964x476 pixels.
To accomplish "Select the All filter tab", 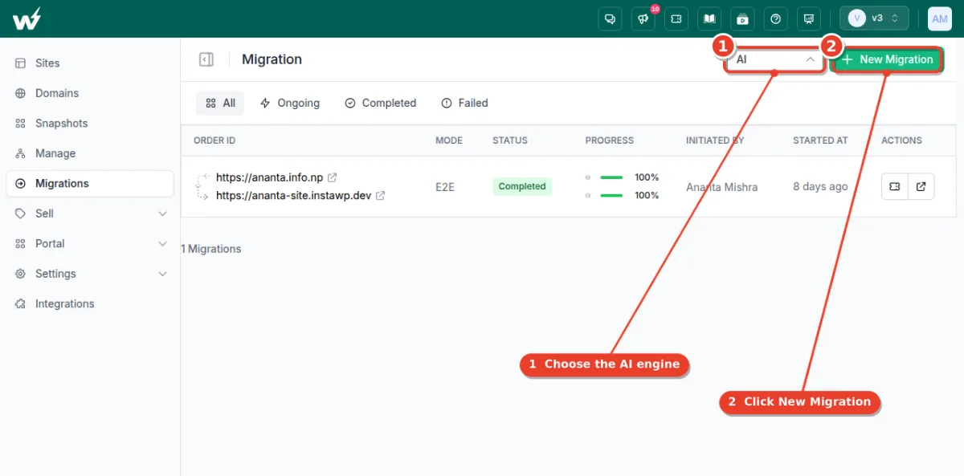I will (220, 103).
